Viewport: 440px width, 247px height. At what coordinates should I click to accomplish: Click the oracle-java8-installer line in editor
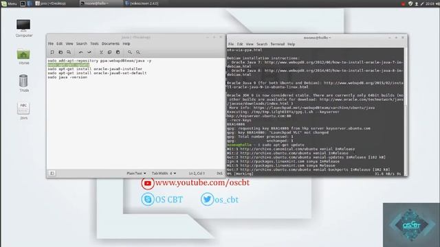(95, 69)
